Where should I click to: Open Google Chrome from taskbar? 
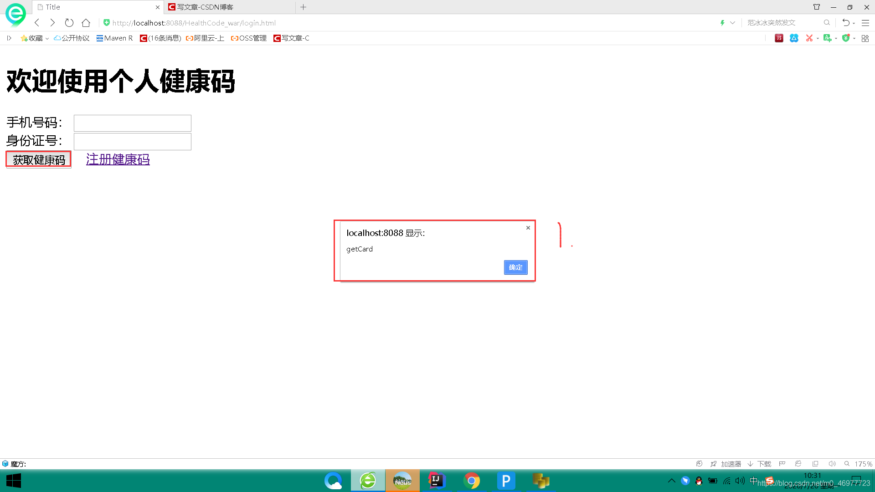click(472, 481)
